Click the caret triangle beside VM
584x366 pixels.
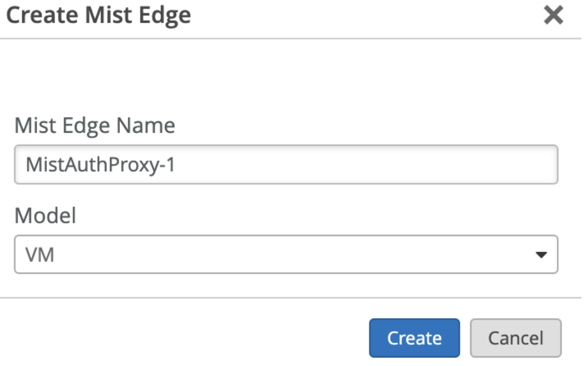541,255
